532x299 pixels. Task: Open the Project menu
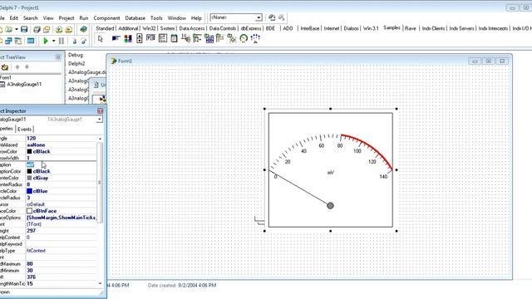[x=66, y=18]
